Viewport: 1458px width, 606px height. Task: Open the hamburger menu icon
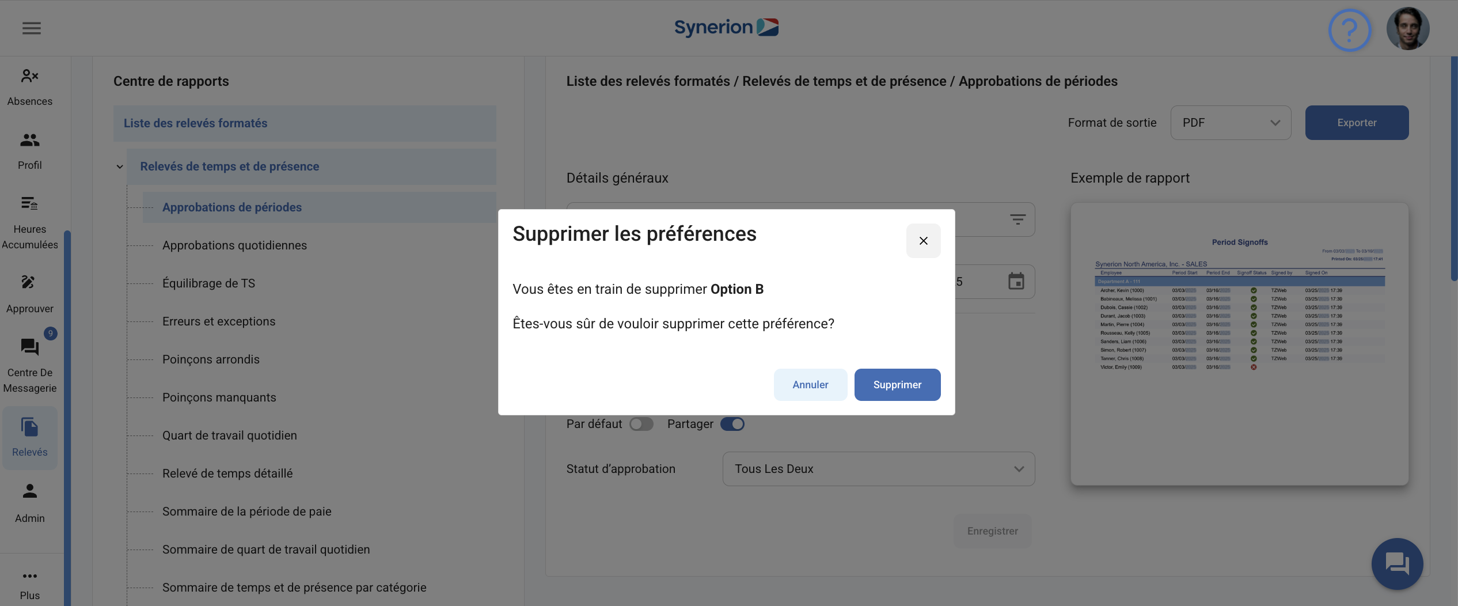tap(31, 28)
